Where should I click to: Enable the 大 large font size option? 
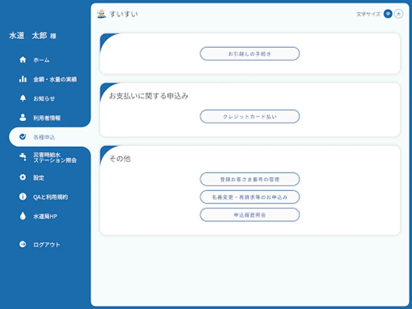point(398,14)
